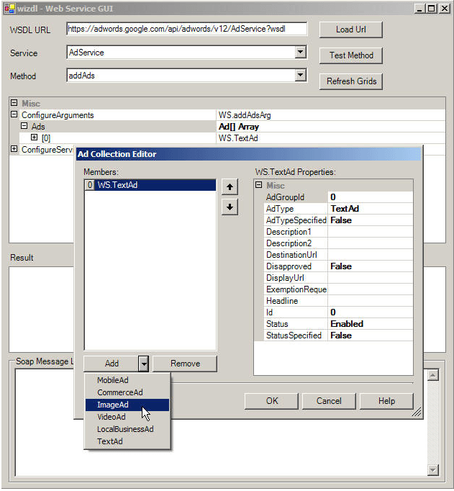Viewport: 454px width, 491px height.
Task: Click the WS.addAdsArg value cell
Action: [331, 115]
